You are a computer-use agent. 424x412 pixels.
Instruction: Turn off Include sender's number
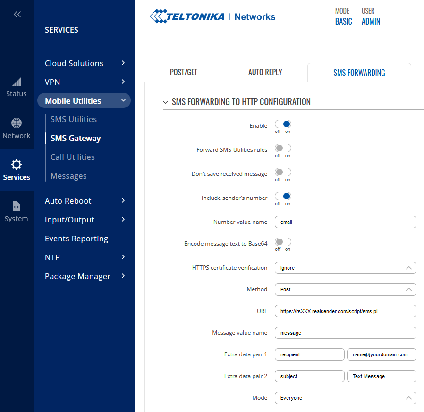coord(283,196)
